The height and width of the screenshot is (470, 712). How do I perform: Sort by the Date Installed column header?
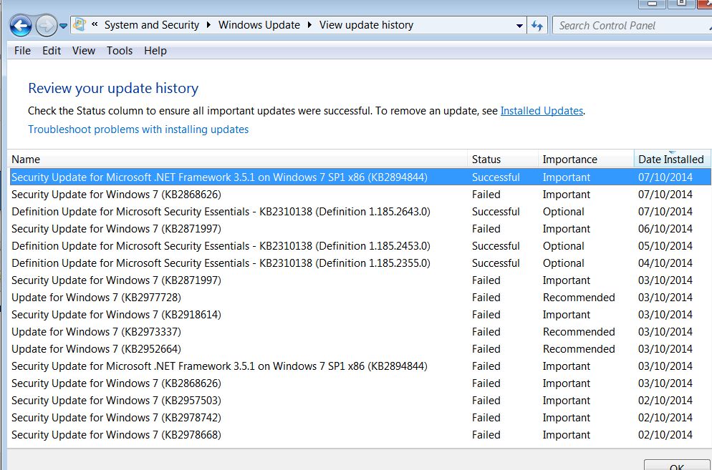pyautogui.click(x=672, y=160)
